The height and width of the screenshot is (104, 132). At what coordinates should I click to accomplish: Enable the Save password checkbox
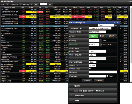[x=107, y=76]
